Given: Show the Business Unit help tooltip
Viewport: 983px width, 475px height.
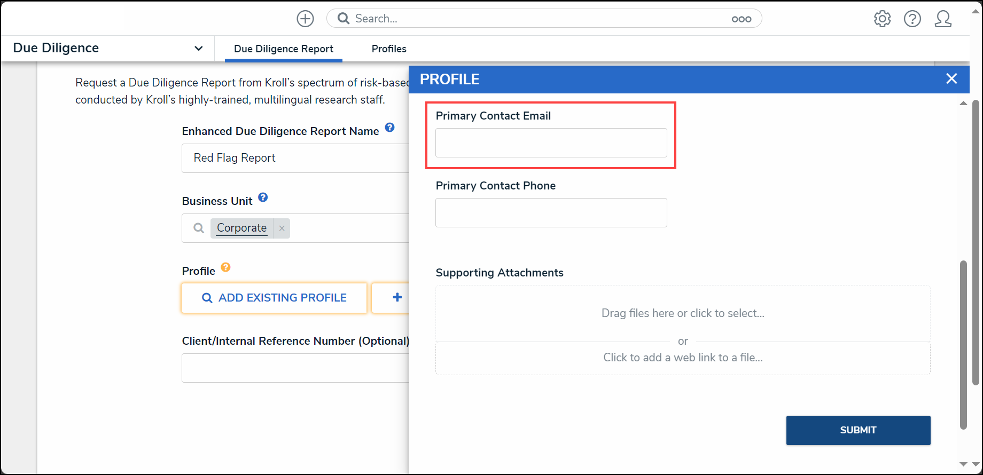Looking at the screenshot, I should (263, 197).
